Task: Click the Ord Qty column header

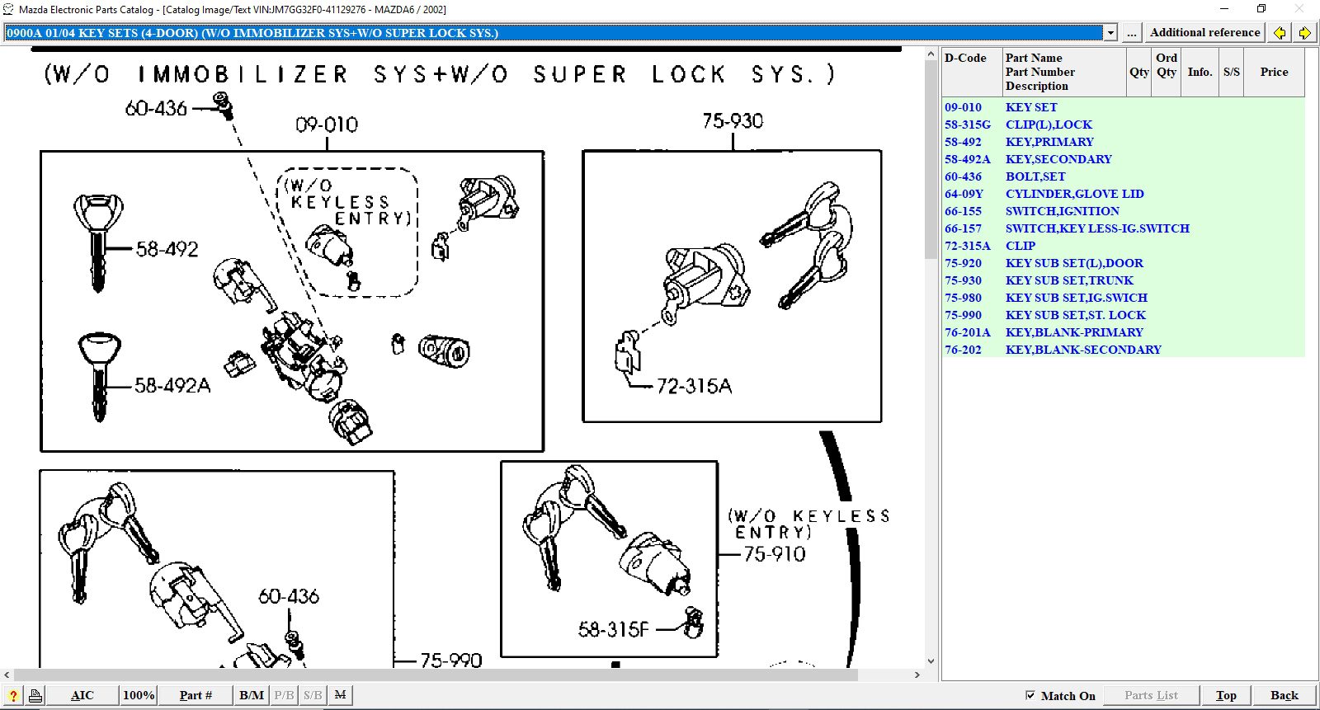Action: tap(1167, 72)
